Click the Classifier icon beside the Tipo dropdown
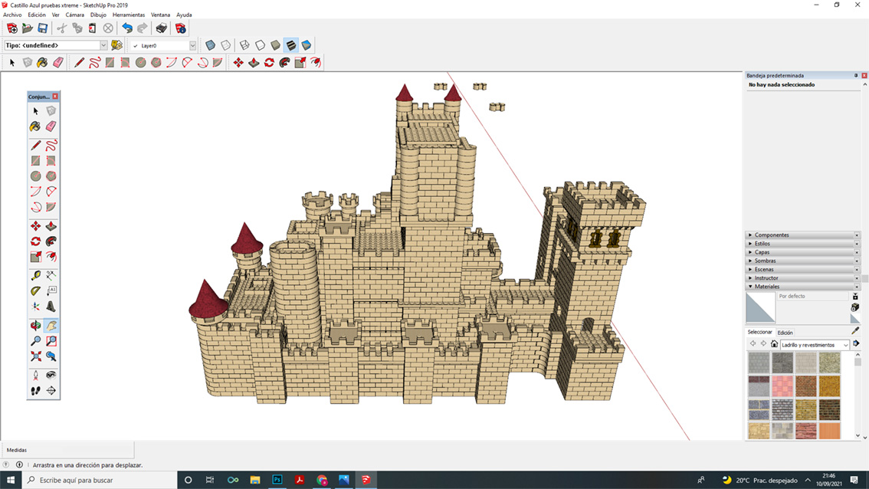The height and width of the screenshot is (489, 869). tap(116, 45)
